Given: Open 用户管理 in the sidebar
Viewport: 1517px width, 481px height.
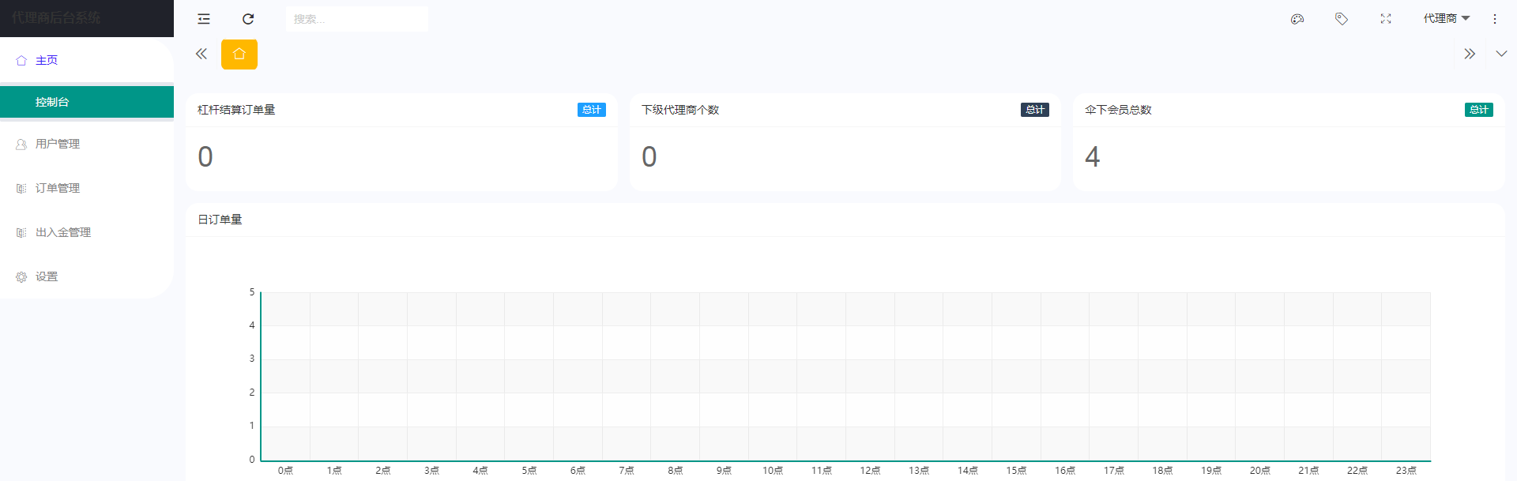Looking at the screenshot, I should coord(58,144).
